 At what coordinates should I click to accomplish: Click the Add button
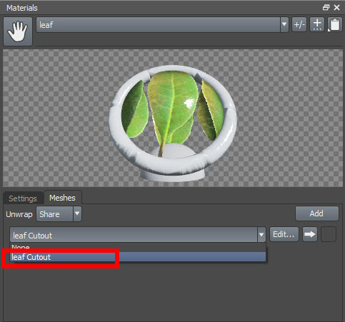tap(316, 213)
